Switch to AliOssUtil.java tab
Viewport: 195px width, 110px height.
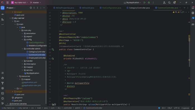(87, 8)
